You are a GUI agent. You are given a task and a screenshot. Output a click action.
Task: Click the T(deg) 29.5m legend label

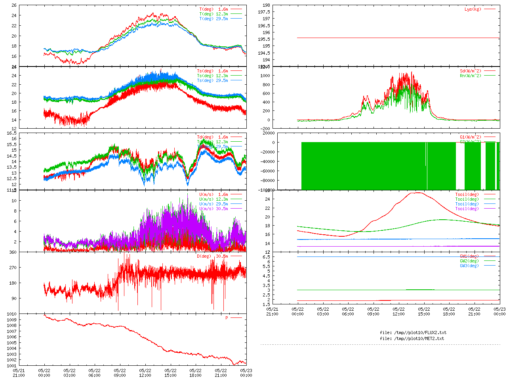pos(214,19)
